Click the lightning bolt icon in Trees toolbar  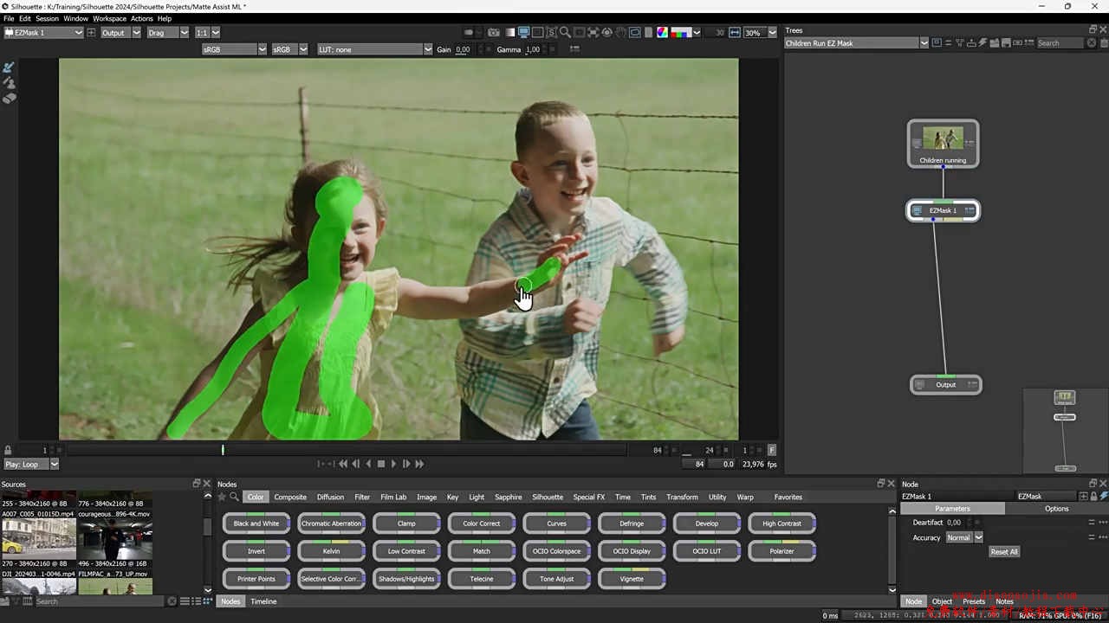[x=983, y=42]
